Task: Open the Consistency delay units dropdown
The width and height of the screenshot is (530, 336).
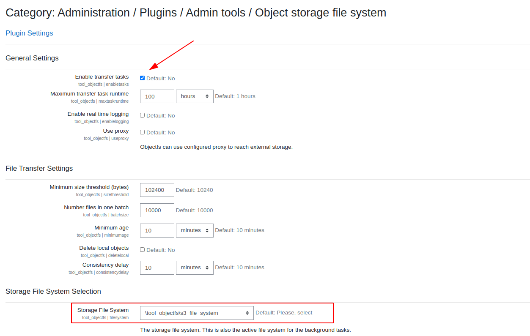Action: pos(195,268)
